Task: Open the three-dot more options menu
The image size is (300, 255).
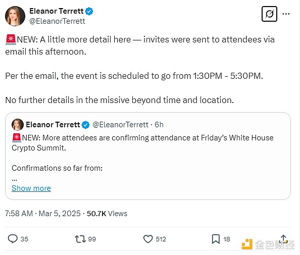Action: point(286,14)
